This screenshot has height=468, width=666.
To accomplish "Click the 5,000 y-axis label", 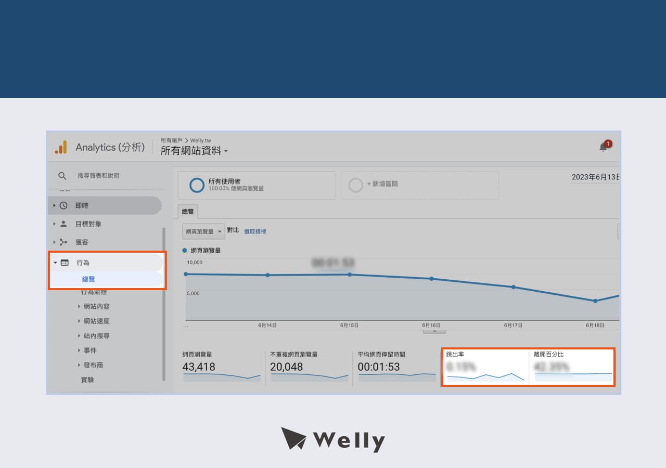I will coord(194,293).
